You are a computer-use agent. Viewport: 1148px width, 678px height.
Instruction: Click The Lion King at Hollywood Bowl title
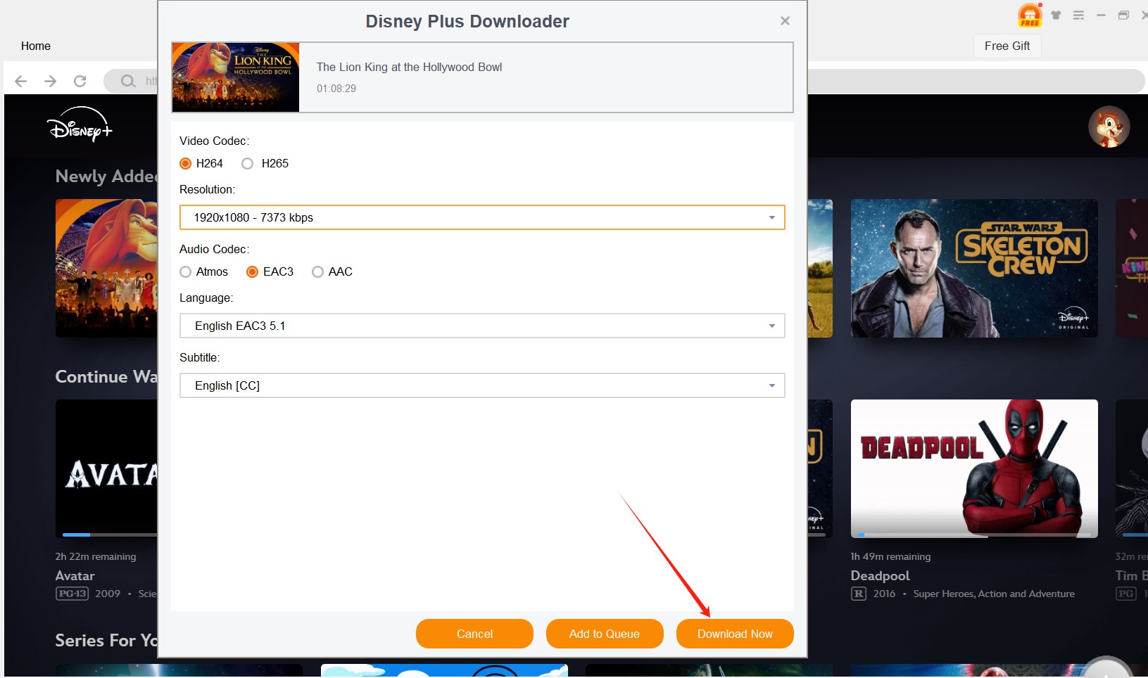(x=409, y=67)
